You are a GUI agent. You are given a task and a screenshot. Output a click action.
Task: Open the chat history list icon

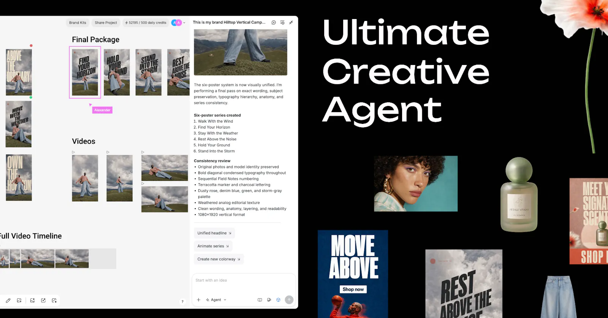[282, 22]
